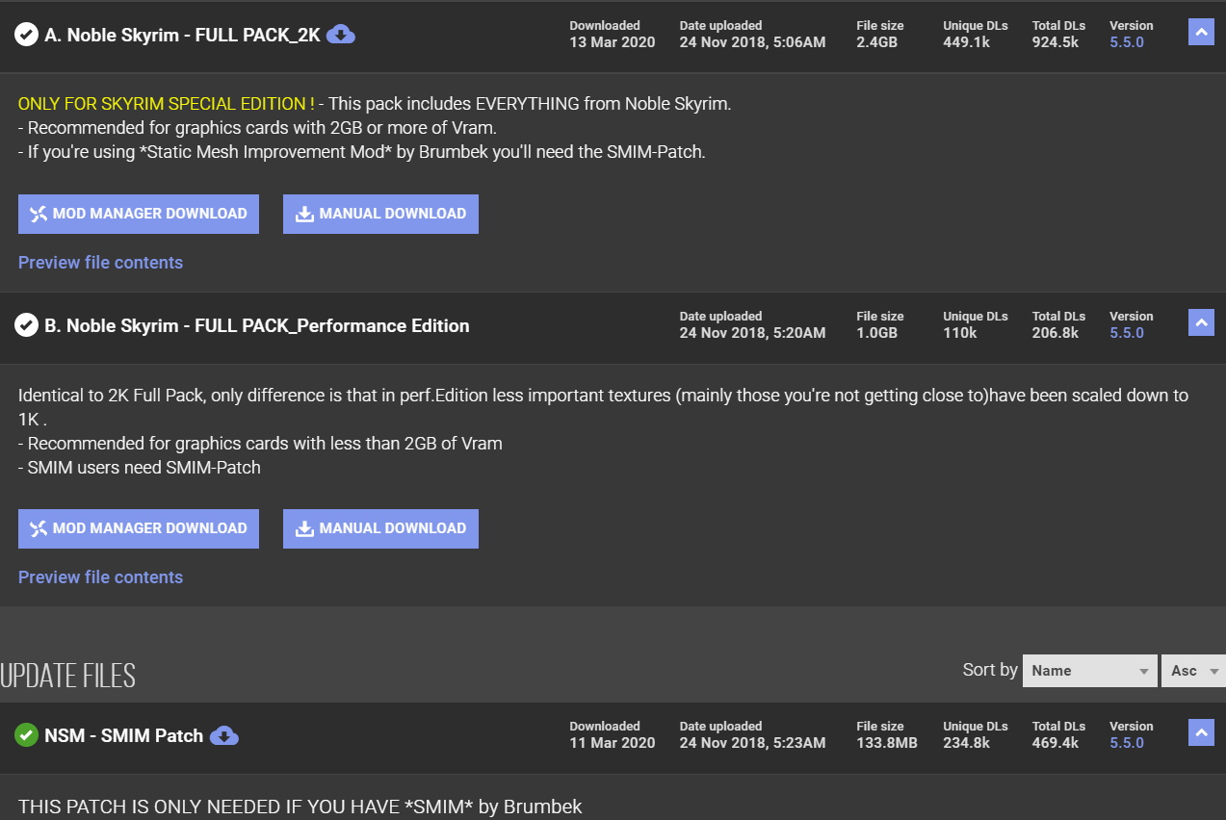Click the checkmark icon beside A. Noble Skyrim FULL PACK_2K
This screenshot has width=1226, height=820.
pos(26,35)
